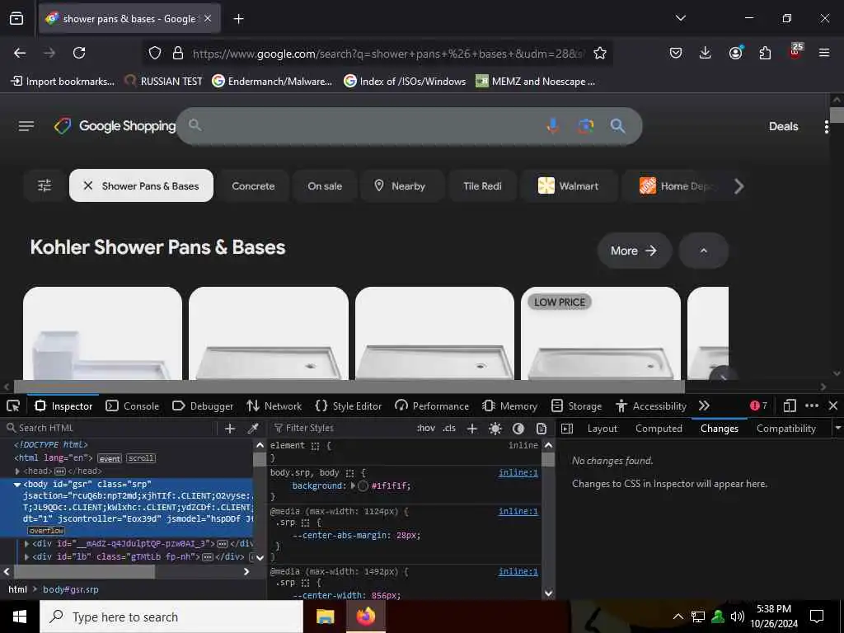This screenshot has height=633, width=844.
Task: Click the More button for Kohler
Action: 634,251
